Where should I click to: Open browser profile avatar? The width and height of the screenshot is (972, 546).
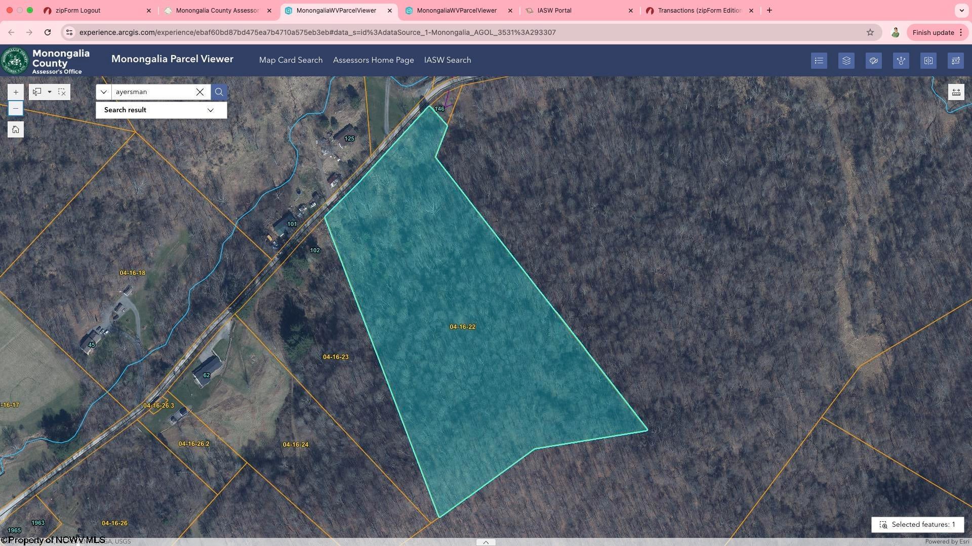[895, 32]
